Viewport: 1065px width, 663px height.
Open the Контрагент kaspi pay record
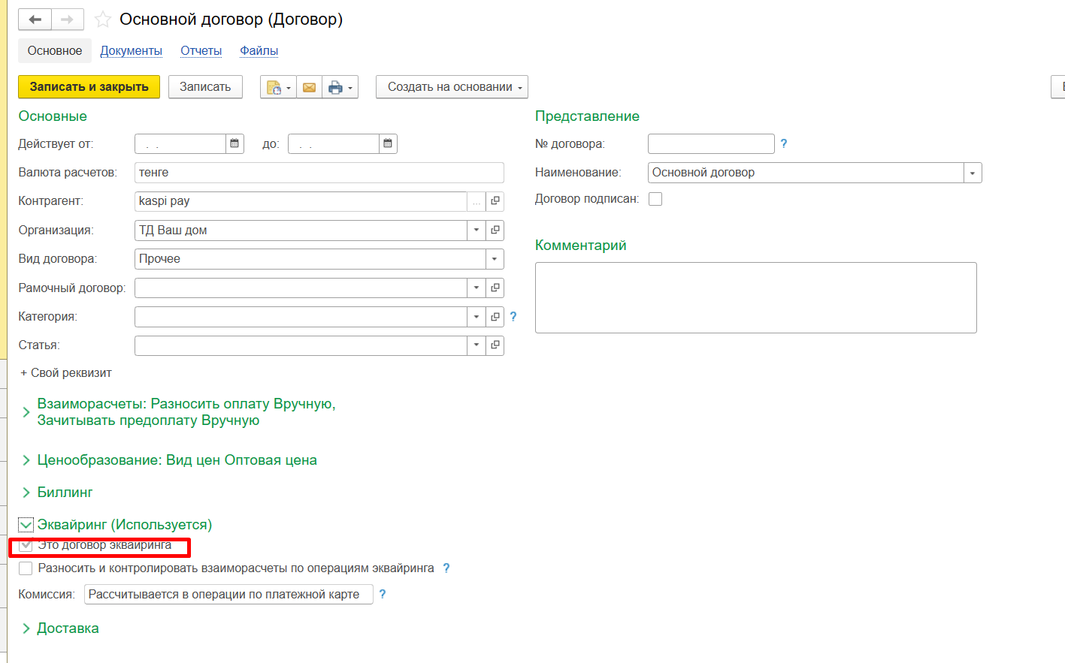coord(495,201)
